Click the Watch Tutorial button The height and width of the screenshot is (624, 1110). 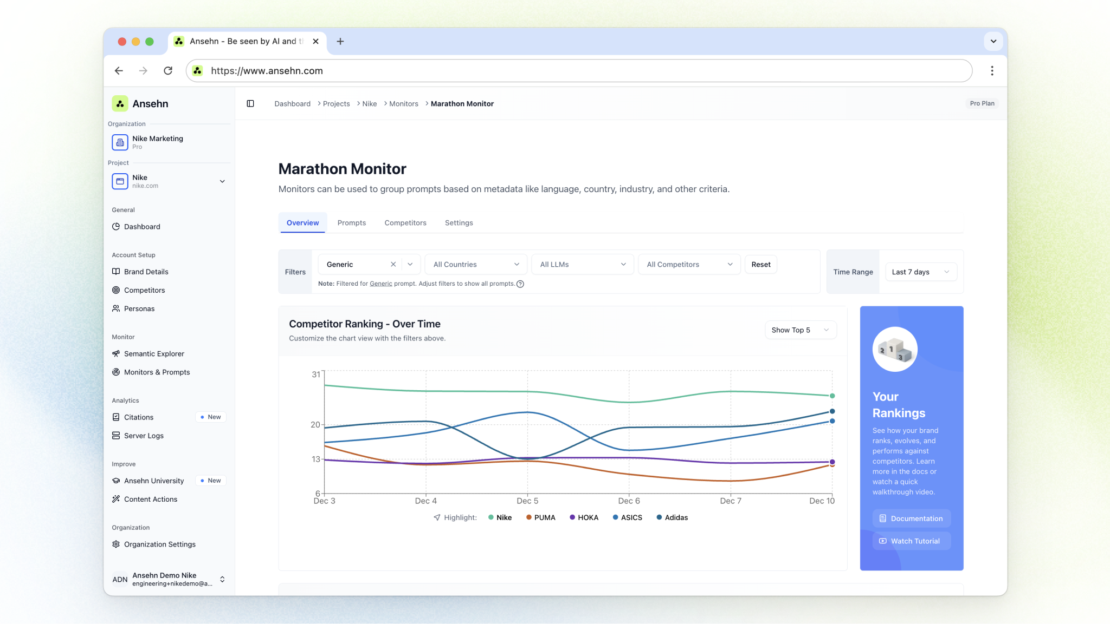click(x=911, y=541)
